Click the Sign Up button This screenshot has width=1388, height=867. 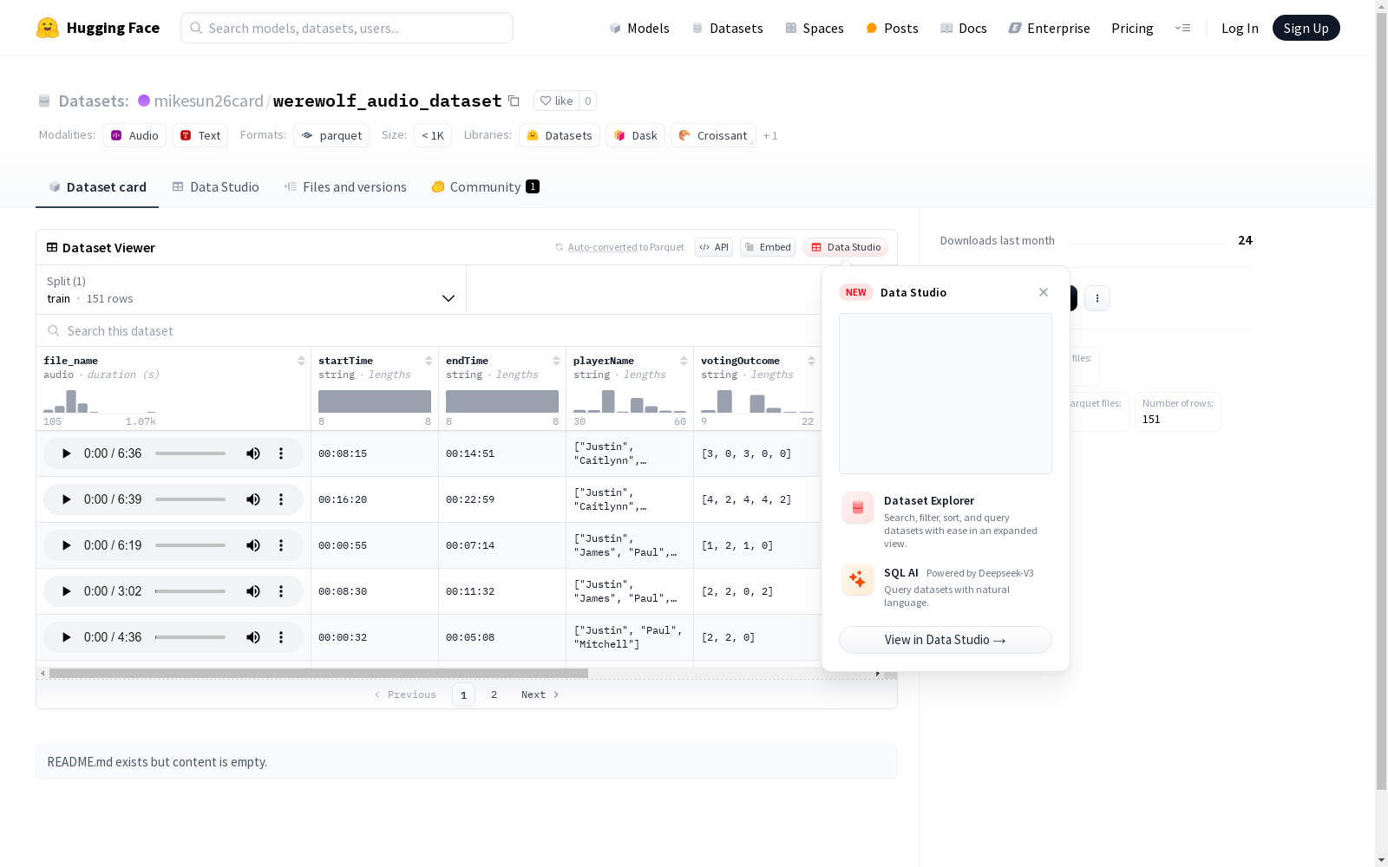click(x=1306, y=28)
